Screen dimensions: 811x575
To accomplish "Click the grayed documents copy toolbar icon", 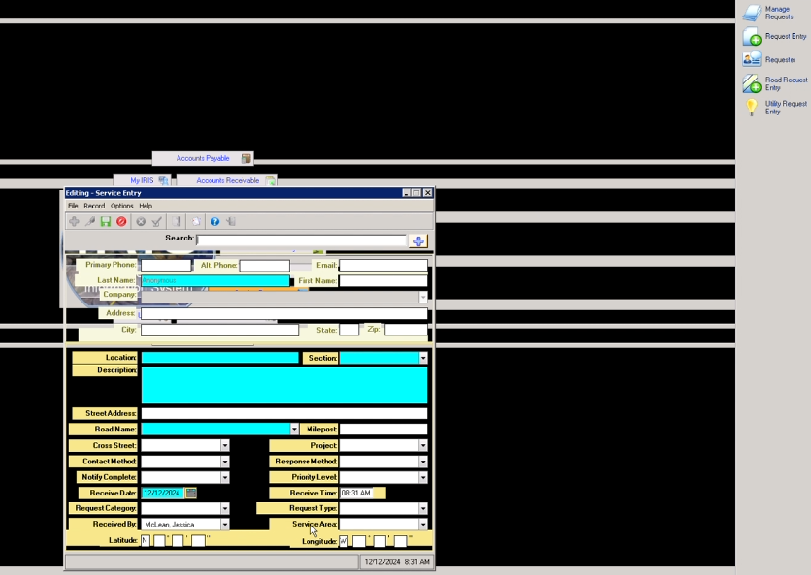I will coord(196,222).
